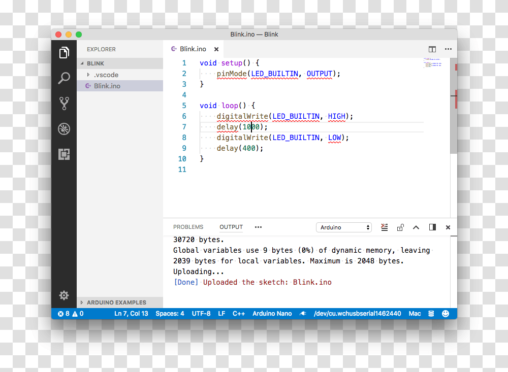Click the warnings count in status bar
The height and width of the screenshot is (372, 508).
click(x=78, y=314)
